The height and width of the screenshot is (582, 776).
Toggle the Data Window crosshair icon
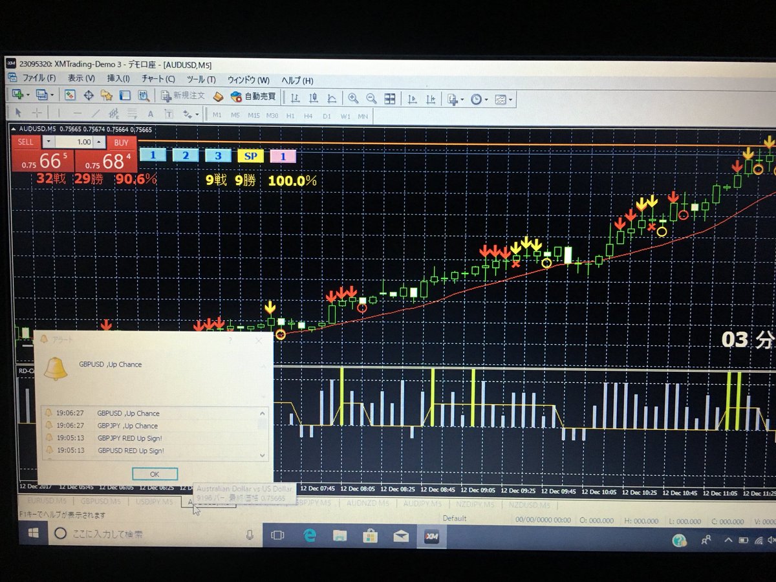[89, 95]
